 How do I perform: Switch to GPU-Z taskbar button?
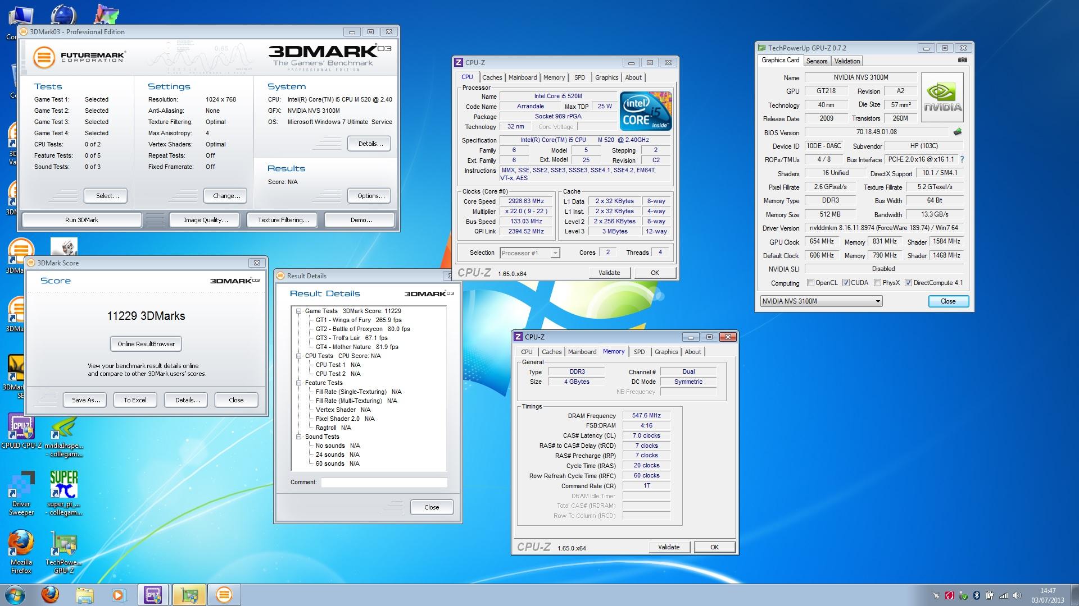pos(189,595)
